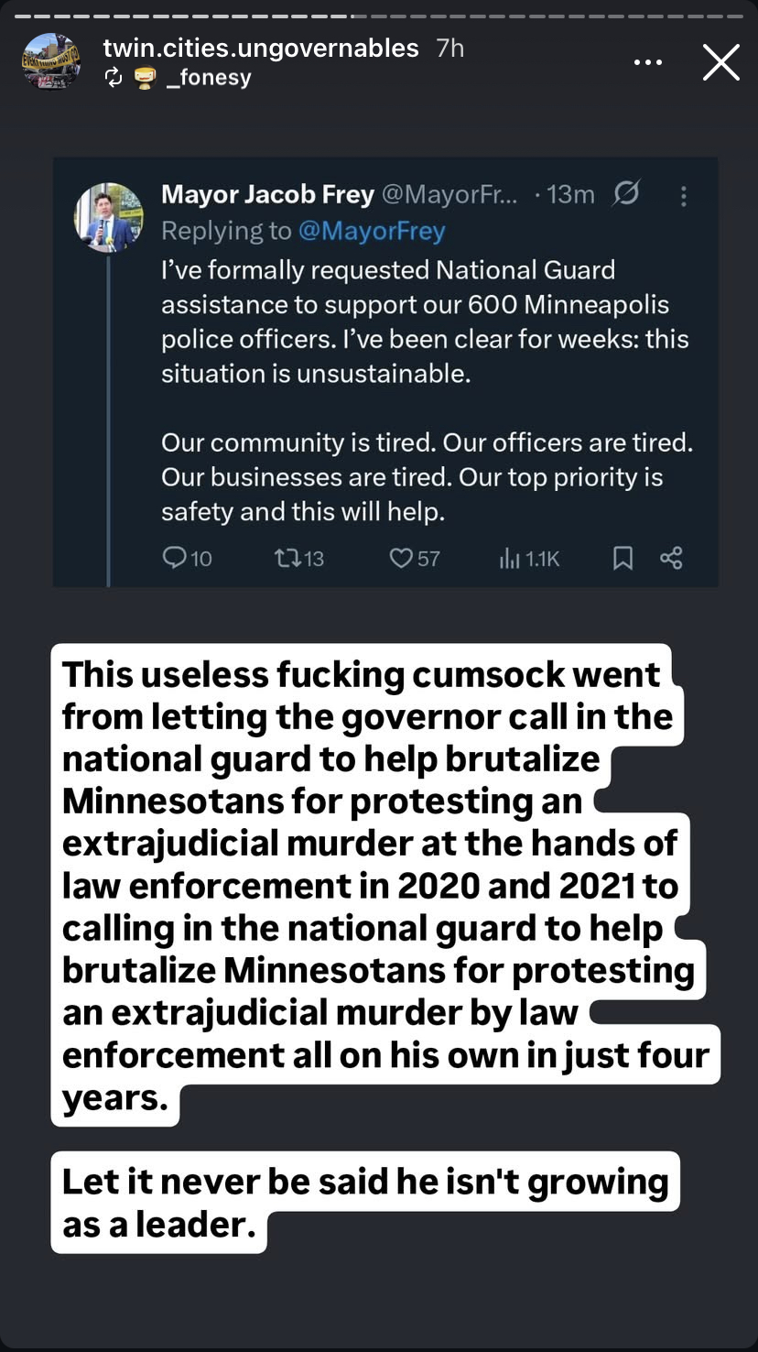Click the tweet author's profile photo
This screenshot has height=1352, width=758.
click(x=108, y=217)
